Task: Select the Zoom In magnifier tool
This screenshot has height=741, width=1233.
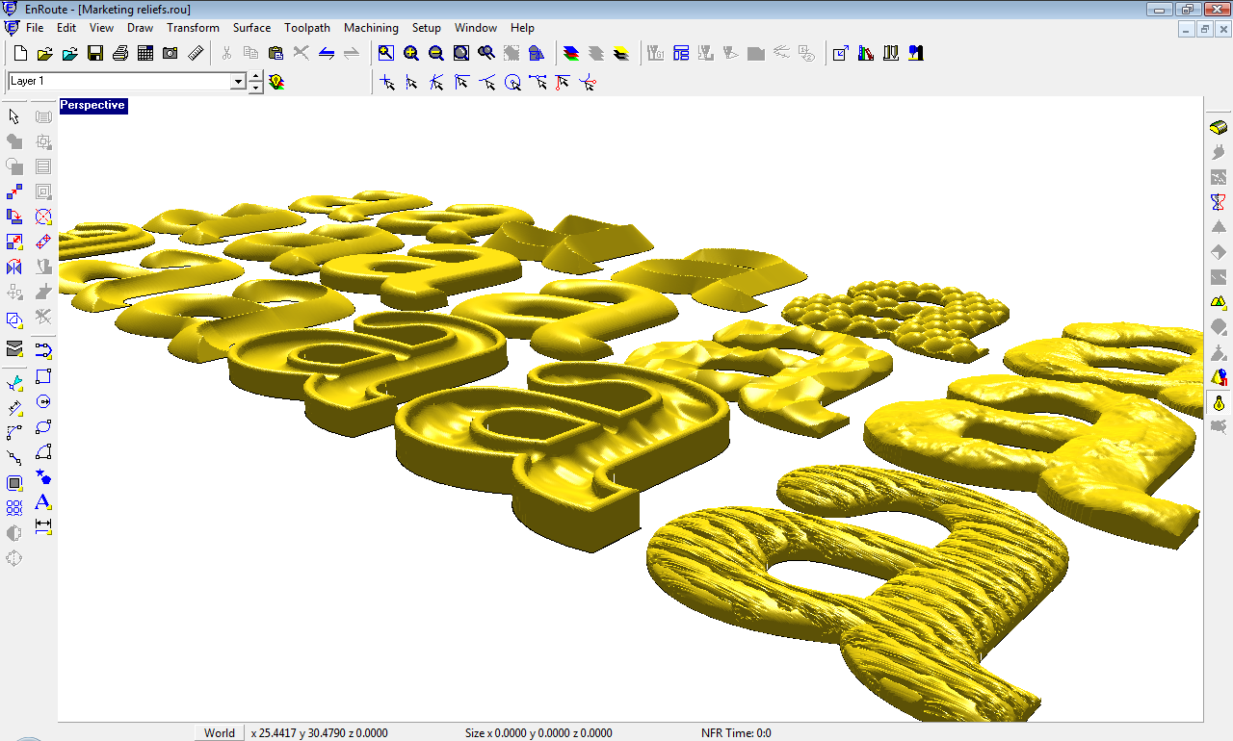Action: [410, 53]
